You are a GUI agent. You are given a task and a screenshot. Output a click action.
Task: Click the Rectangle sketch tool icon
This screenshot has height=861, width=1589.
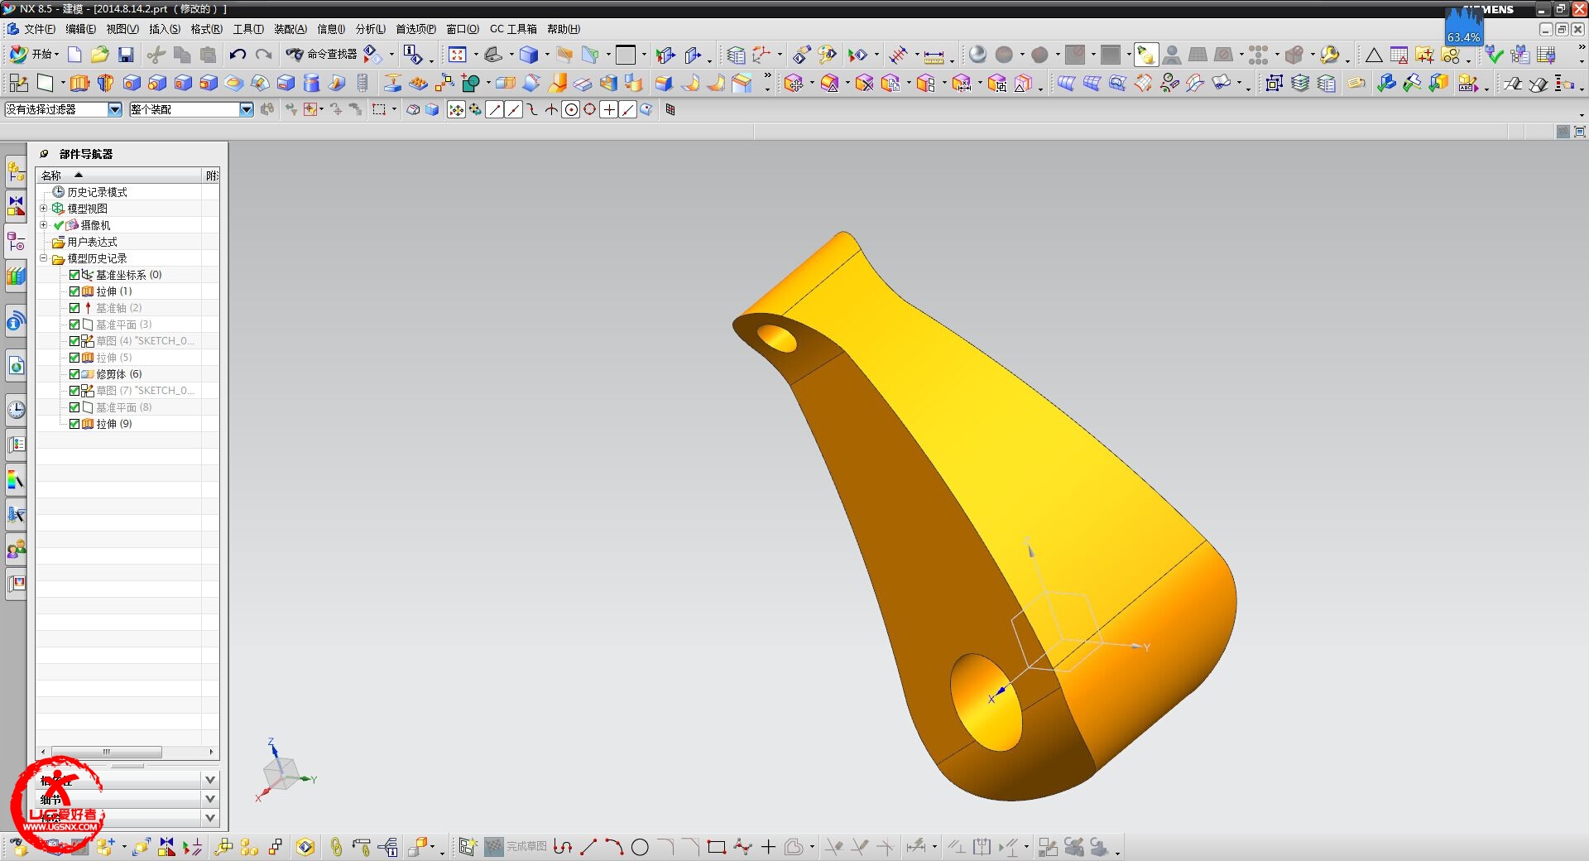tap(717, 847)
